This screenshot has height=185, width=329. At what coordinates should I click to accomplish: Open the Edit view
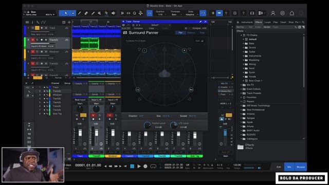pos(279,167)
